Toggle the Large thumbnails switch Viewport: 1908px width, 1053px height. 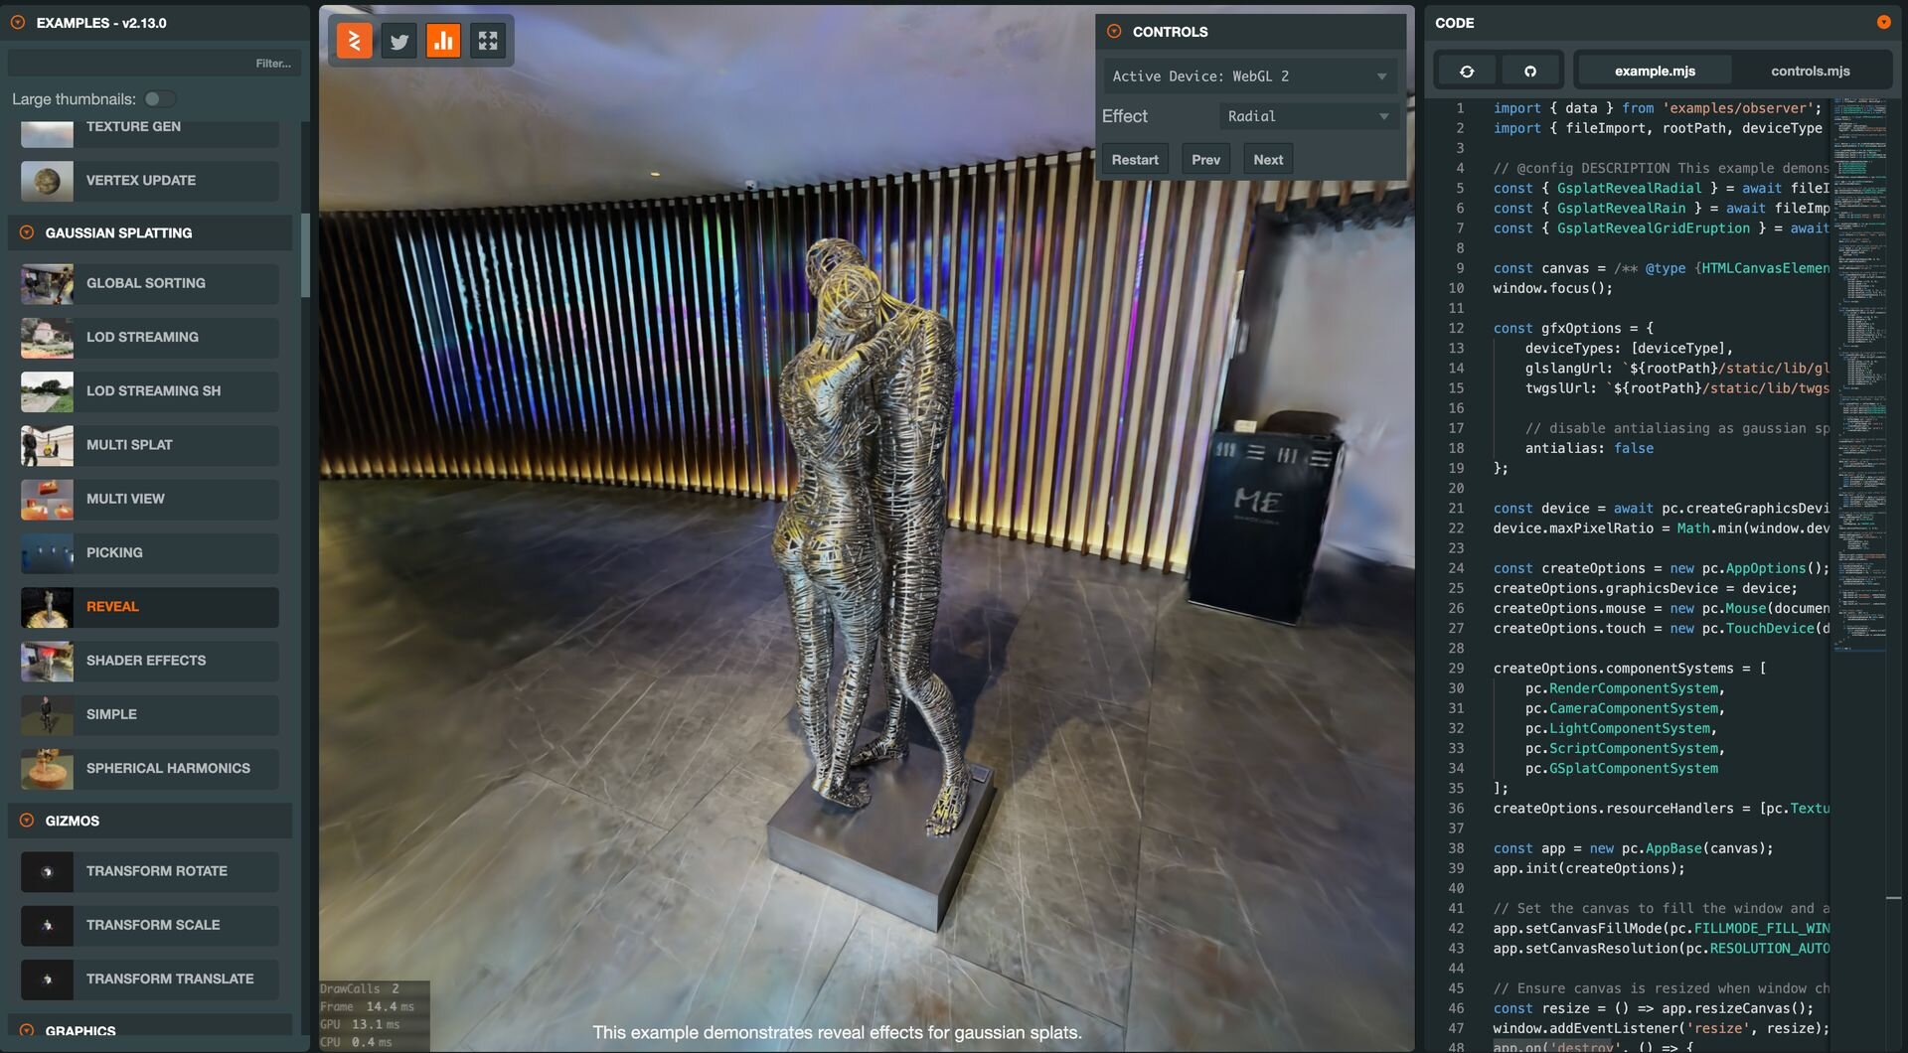[159, 99]
